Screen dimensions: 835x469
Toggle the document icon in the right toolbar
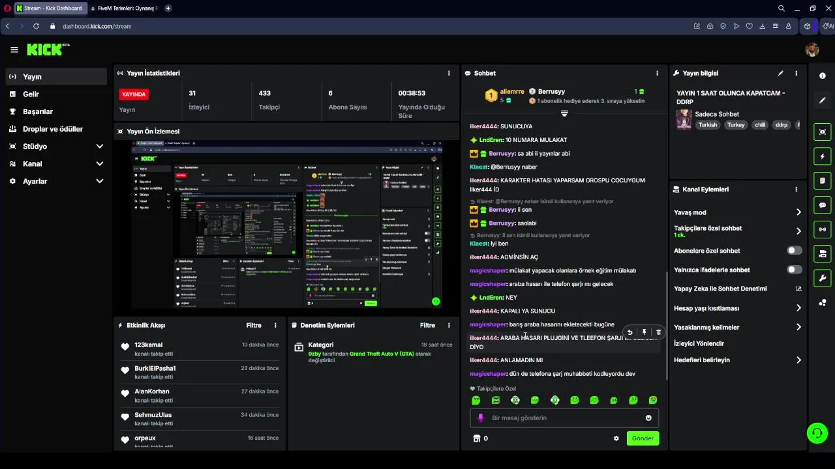coord(822,180)
